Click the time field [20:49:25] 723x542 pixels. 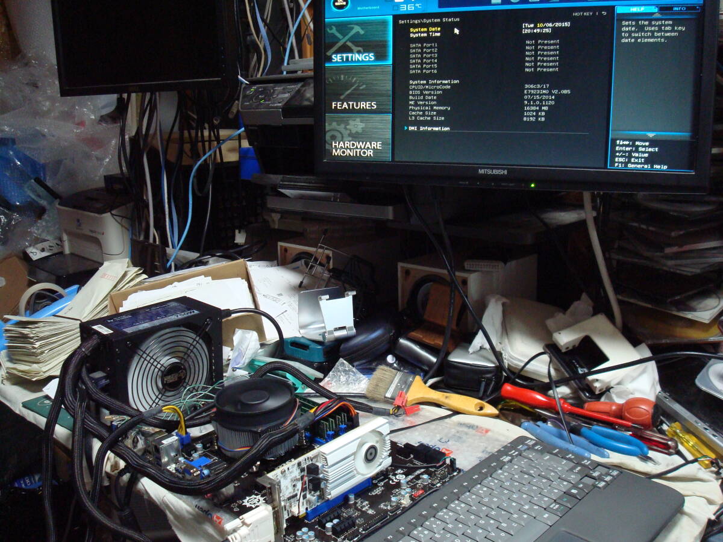tap(537, 30)
